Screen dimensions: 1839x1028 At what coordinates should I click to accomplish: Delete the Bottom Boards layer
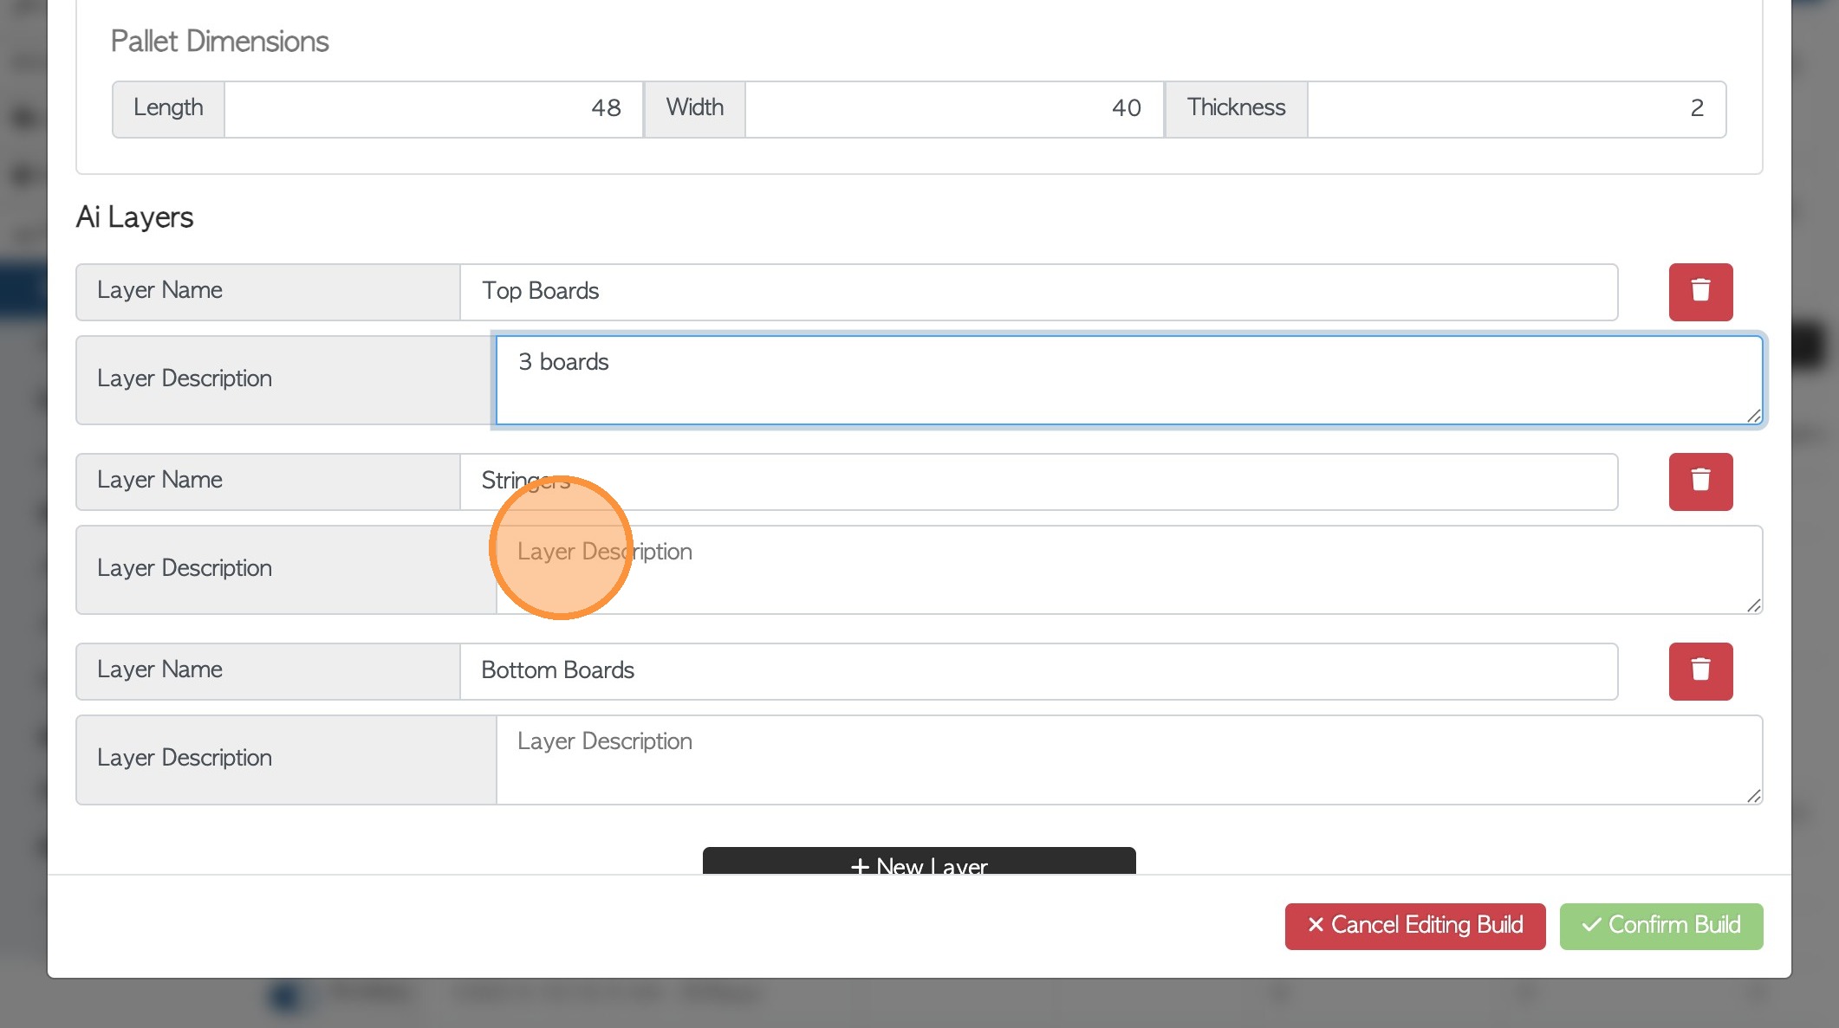pyautogui.click(x=1700, y=671)
